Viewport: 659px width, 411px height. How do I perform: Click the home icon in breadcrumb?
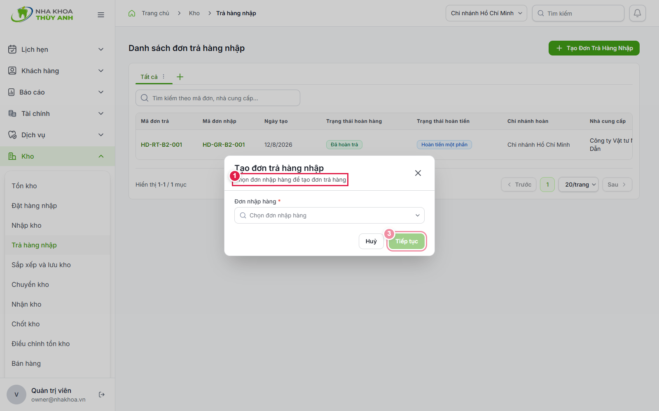coord(132,13)
